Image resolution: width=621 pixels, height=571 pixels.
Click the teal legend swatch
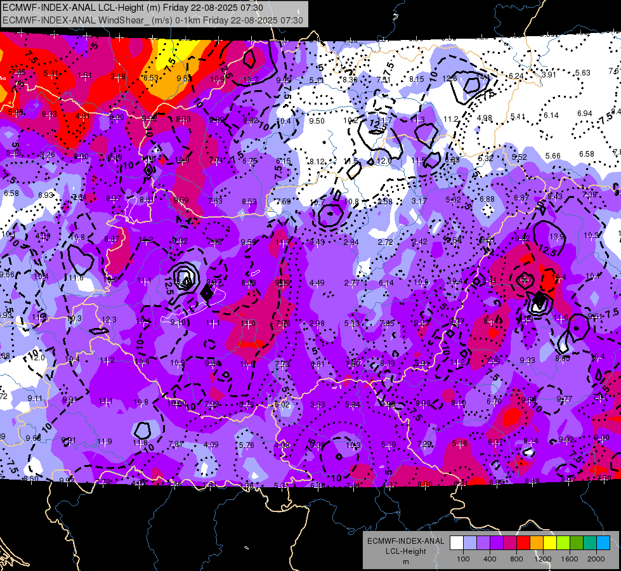pos(590,543)
